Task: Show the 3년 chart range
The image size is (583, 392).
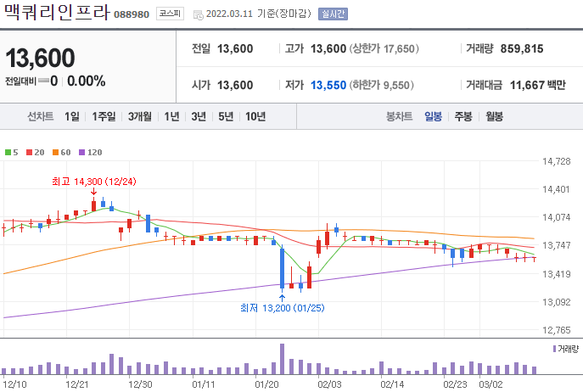Action: [199, 116]
